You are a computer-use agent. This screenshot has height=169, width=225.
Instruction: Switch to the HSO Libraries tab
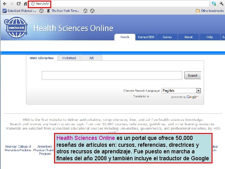click(x=42, y=58)
